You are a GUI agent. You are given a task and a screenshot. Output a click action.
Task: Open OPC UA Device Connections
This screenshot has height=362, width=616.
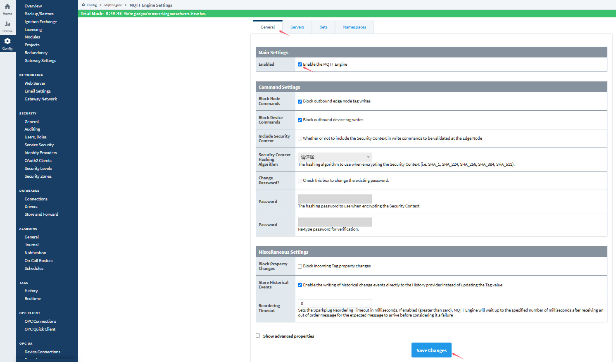click(42, 352)
